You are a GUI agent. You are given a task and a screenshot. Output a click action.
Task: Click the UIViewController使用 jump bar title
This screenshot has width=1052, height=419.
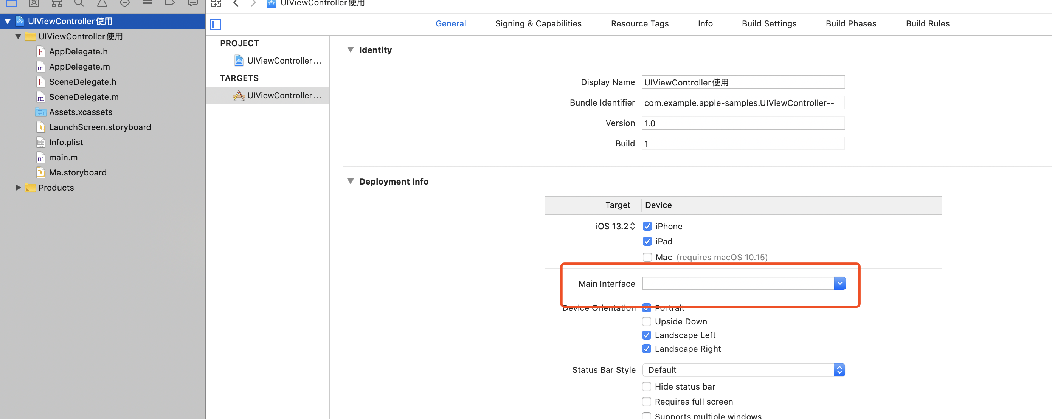pos(323,3)
